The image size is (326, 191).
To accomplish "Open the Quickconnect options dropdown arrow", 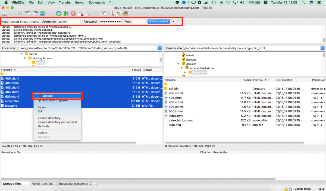I will point(174,21).
